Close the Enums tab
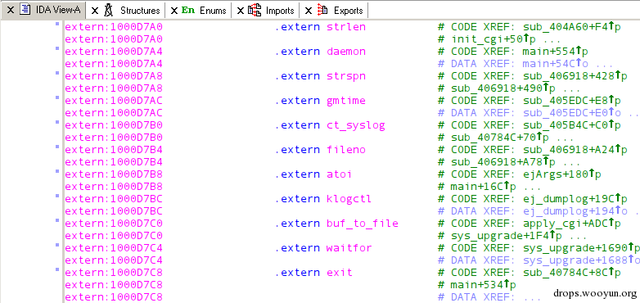 174,11
